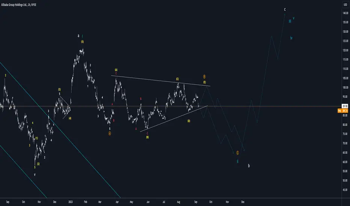Click the 60.00 price axis label

[345, 162]
